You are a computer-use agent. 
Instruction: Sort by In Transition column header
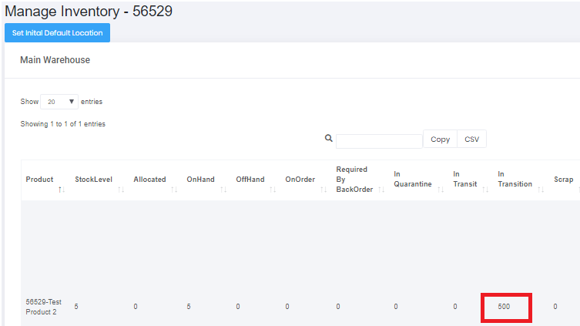515,179
